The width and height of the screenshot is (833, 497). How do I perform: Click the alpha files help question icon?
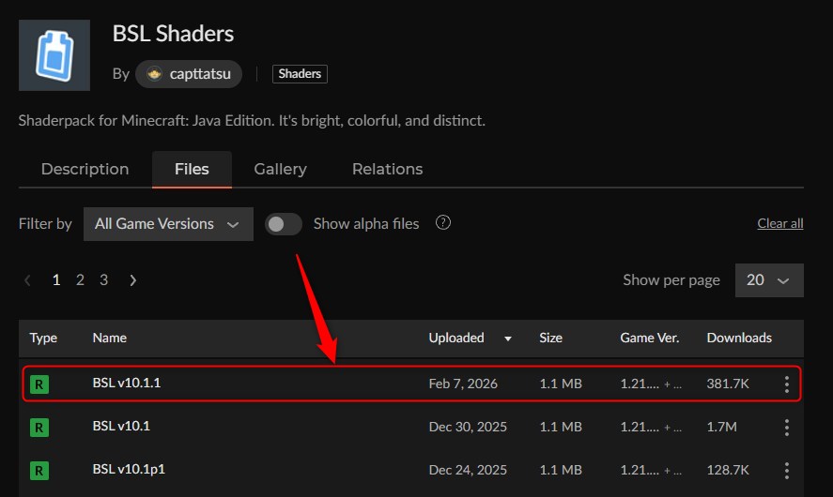[443, 223]
